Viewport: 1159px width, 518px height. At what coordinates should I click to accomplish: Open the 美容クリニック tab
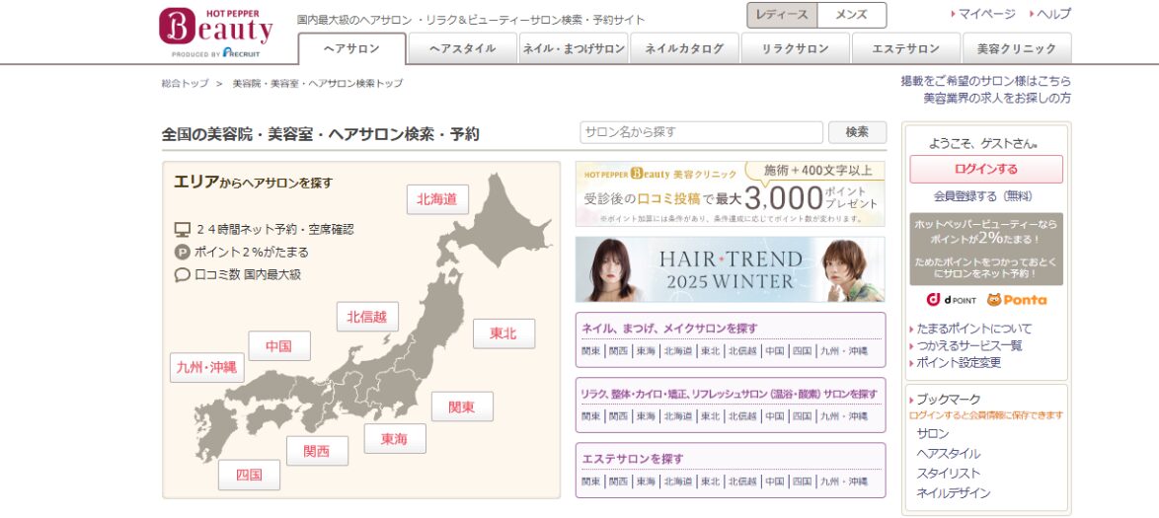(x=1016, y=48)
